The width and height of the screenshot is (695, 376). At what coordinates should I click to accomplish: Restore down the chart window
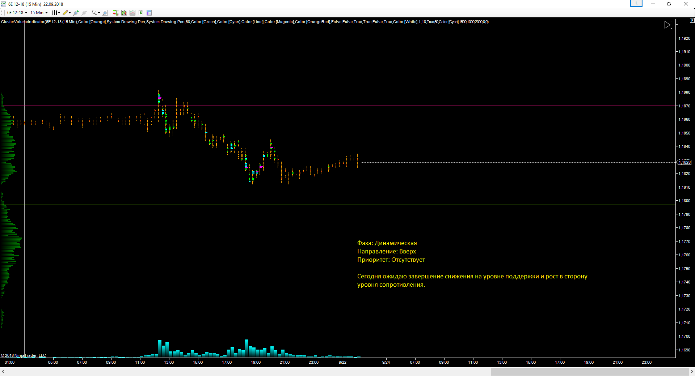coord(669,4)
